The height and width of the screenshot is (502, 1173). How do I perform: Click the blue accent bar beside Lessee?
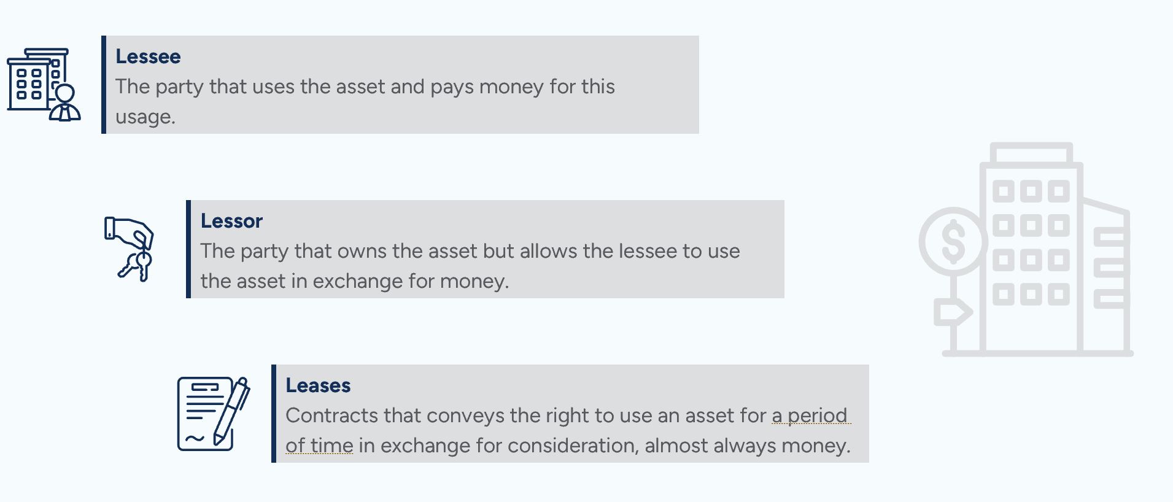pos(104,85)
